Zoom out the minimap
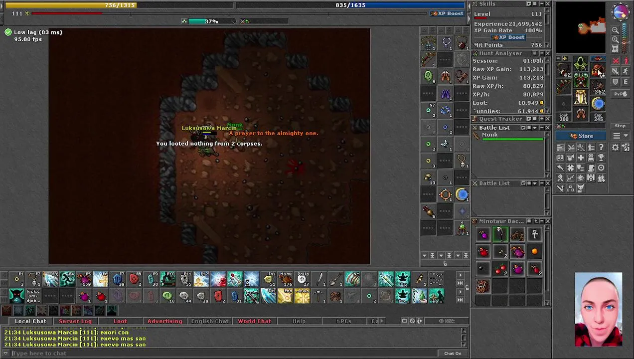Image resolution: width=634 pixels, height=359 pixels. [x=616, y=30]
